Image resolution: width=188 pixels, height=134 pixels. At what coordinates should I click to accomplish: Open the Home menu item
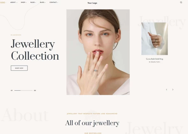(x=3, y=3)
